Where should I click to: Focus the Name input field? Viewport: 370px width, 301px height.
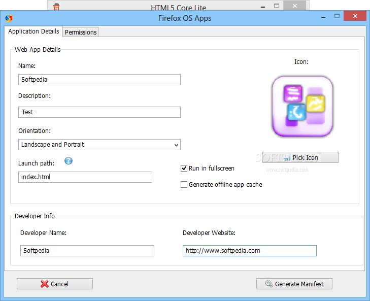(99, 80)
